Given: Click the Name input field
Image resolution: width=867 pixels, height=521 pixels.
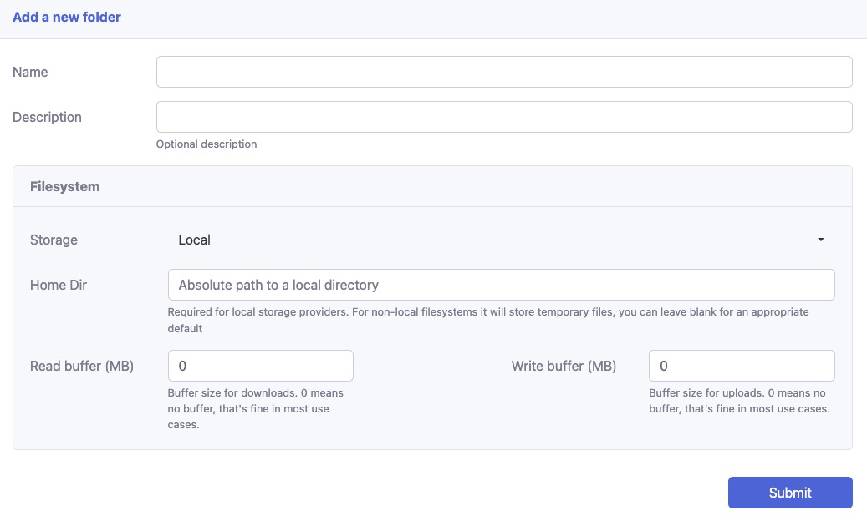Looking at the screenshot, I should coord(503,72).
